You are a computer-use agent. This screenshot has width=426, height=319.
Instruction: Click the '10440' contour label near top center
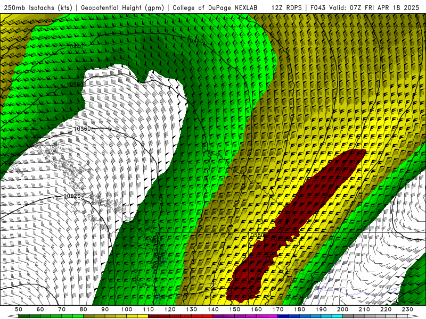tap(195, 41)
